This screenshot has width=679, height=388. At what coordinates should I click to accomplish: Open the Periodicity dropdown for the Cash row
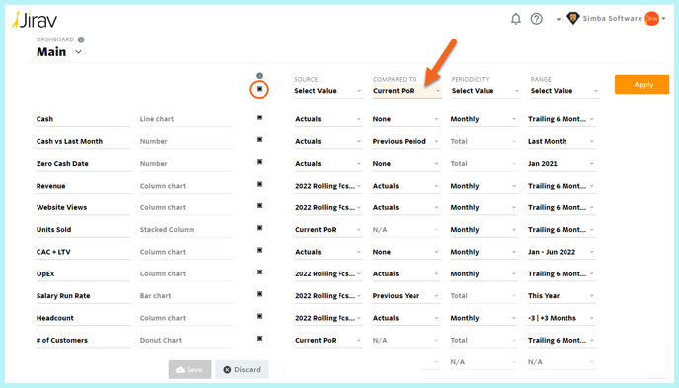[484, 119]
